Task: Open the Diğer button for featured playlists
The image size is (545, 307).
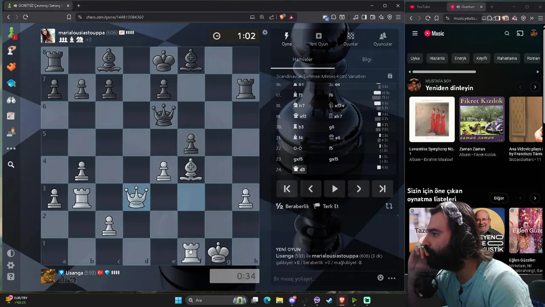Action: (499, 198)
